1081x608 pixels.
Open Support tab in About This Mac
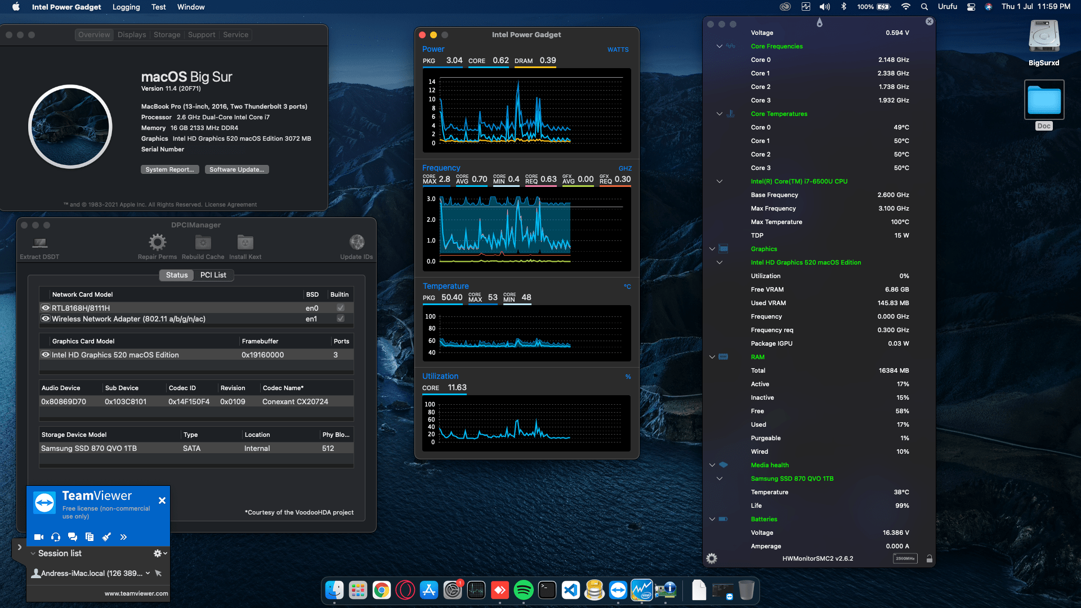(202, 34)
